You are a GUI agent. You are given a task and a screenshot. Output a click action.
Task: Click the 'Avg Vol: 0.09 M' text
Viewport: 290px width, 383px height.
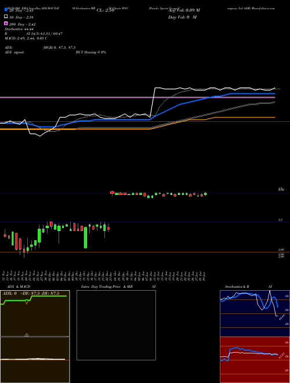tap(184, 10)
